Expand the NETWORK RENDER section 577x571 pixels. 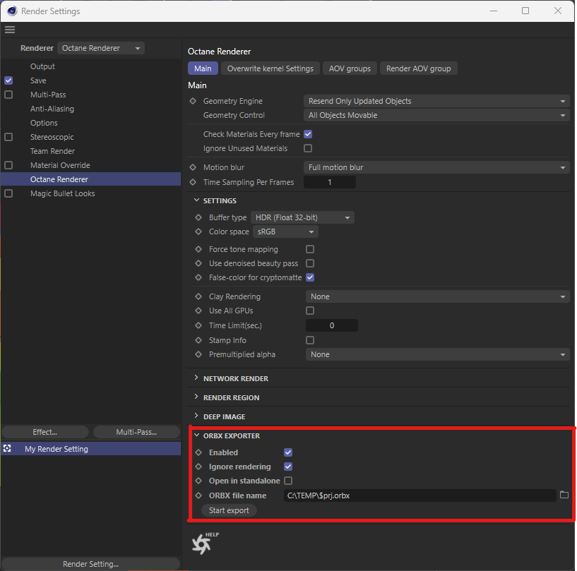[x=196, y=378]
